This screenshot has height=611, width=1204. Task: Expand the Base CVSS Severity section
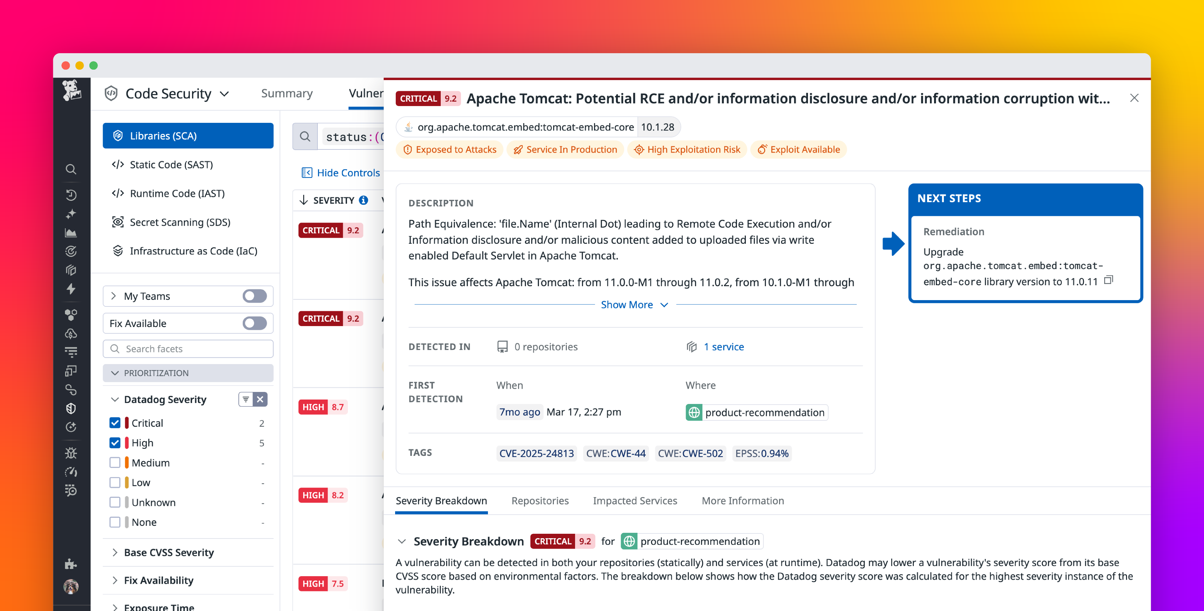[169, 552]
